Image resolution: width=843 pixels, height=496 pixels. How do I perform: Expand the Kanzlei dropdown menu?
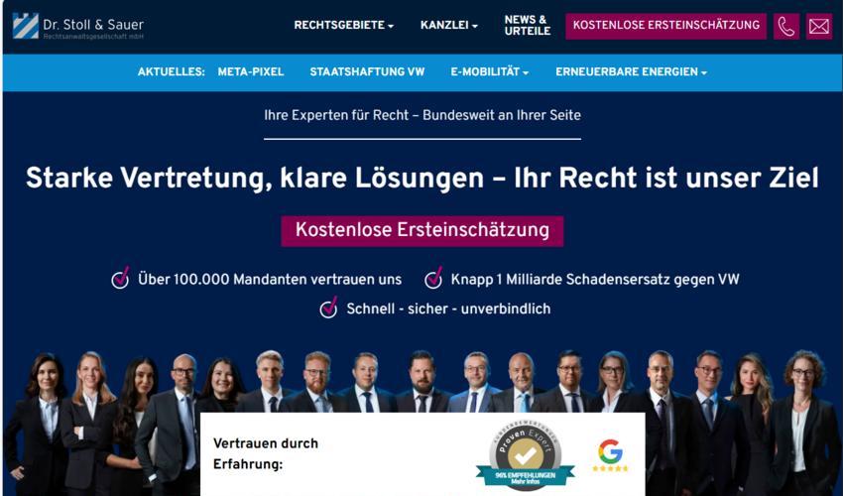coord(449,25)
